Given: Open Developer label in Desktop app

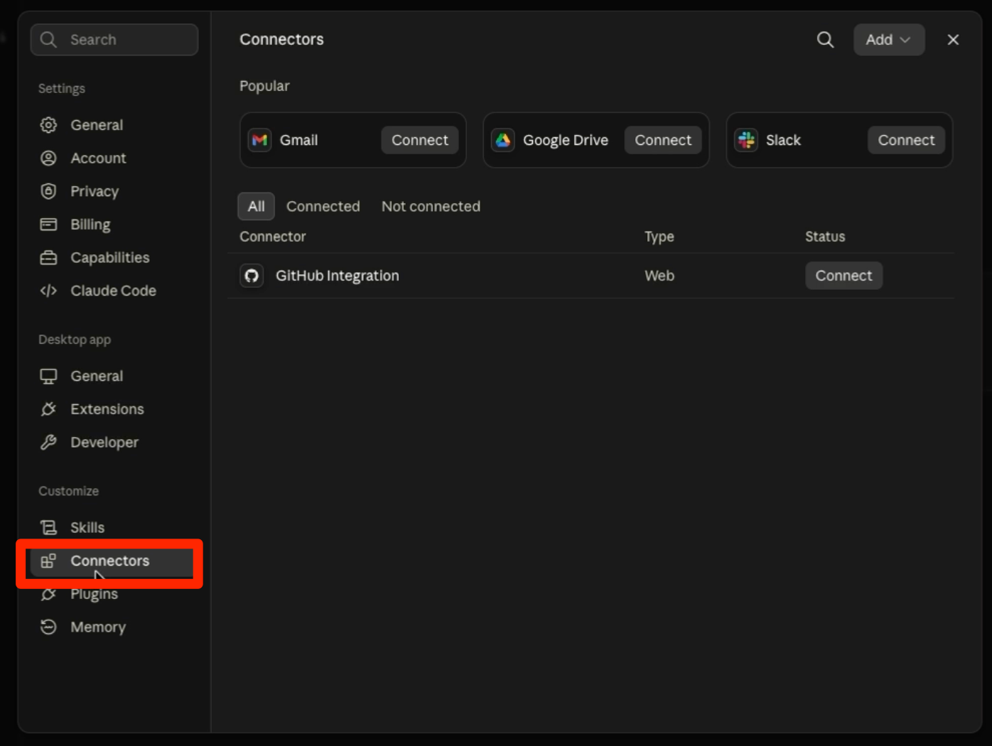Looking at the screenshot, I should (104, 442).
